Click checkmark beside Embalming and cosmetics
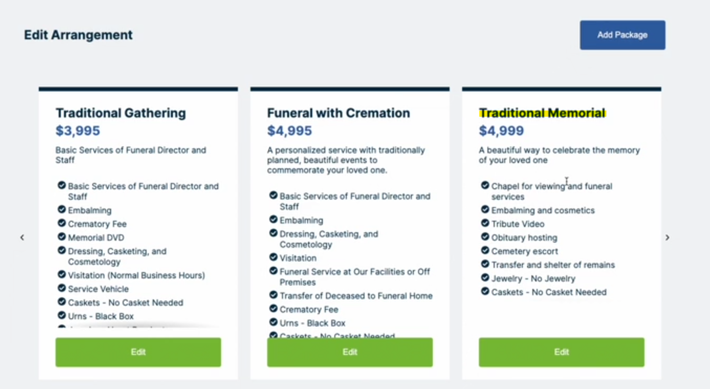 pyautogui.click(x=485, y=210)
